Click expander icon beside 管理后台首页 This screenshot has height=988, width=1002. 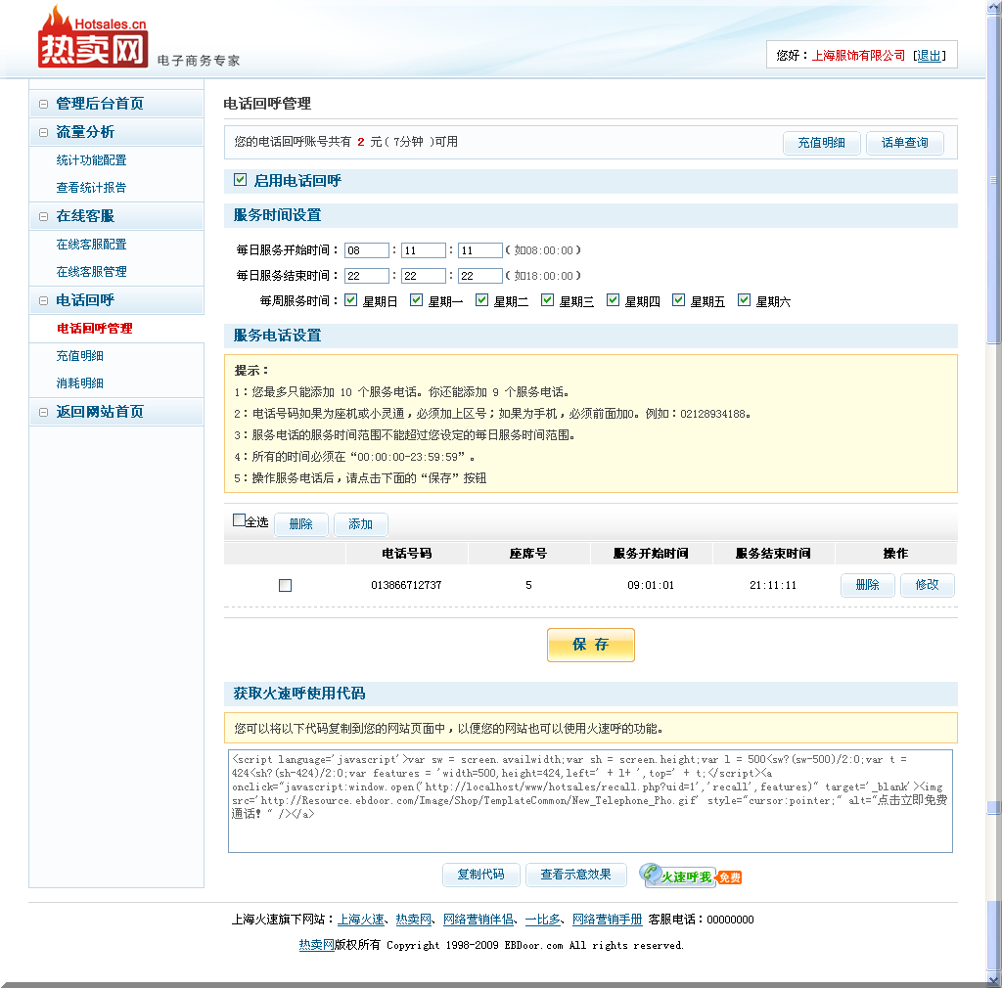pos(43,104)
